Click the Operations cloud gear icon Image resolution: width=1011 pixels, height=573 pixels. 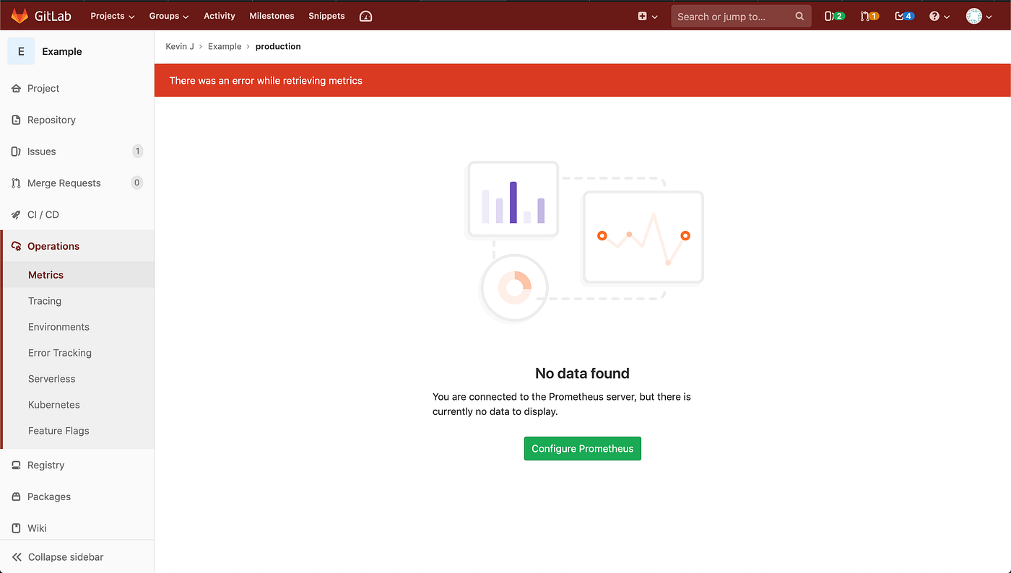[x=16, y=246]
